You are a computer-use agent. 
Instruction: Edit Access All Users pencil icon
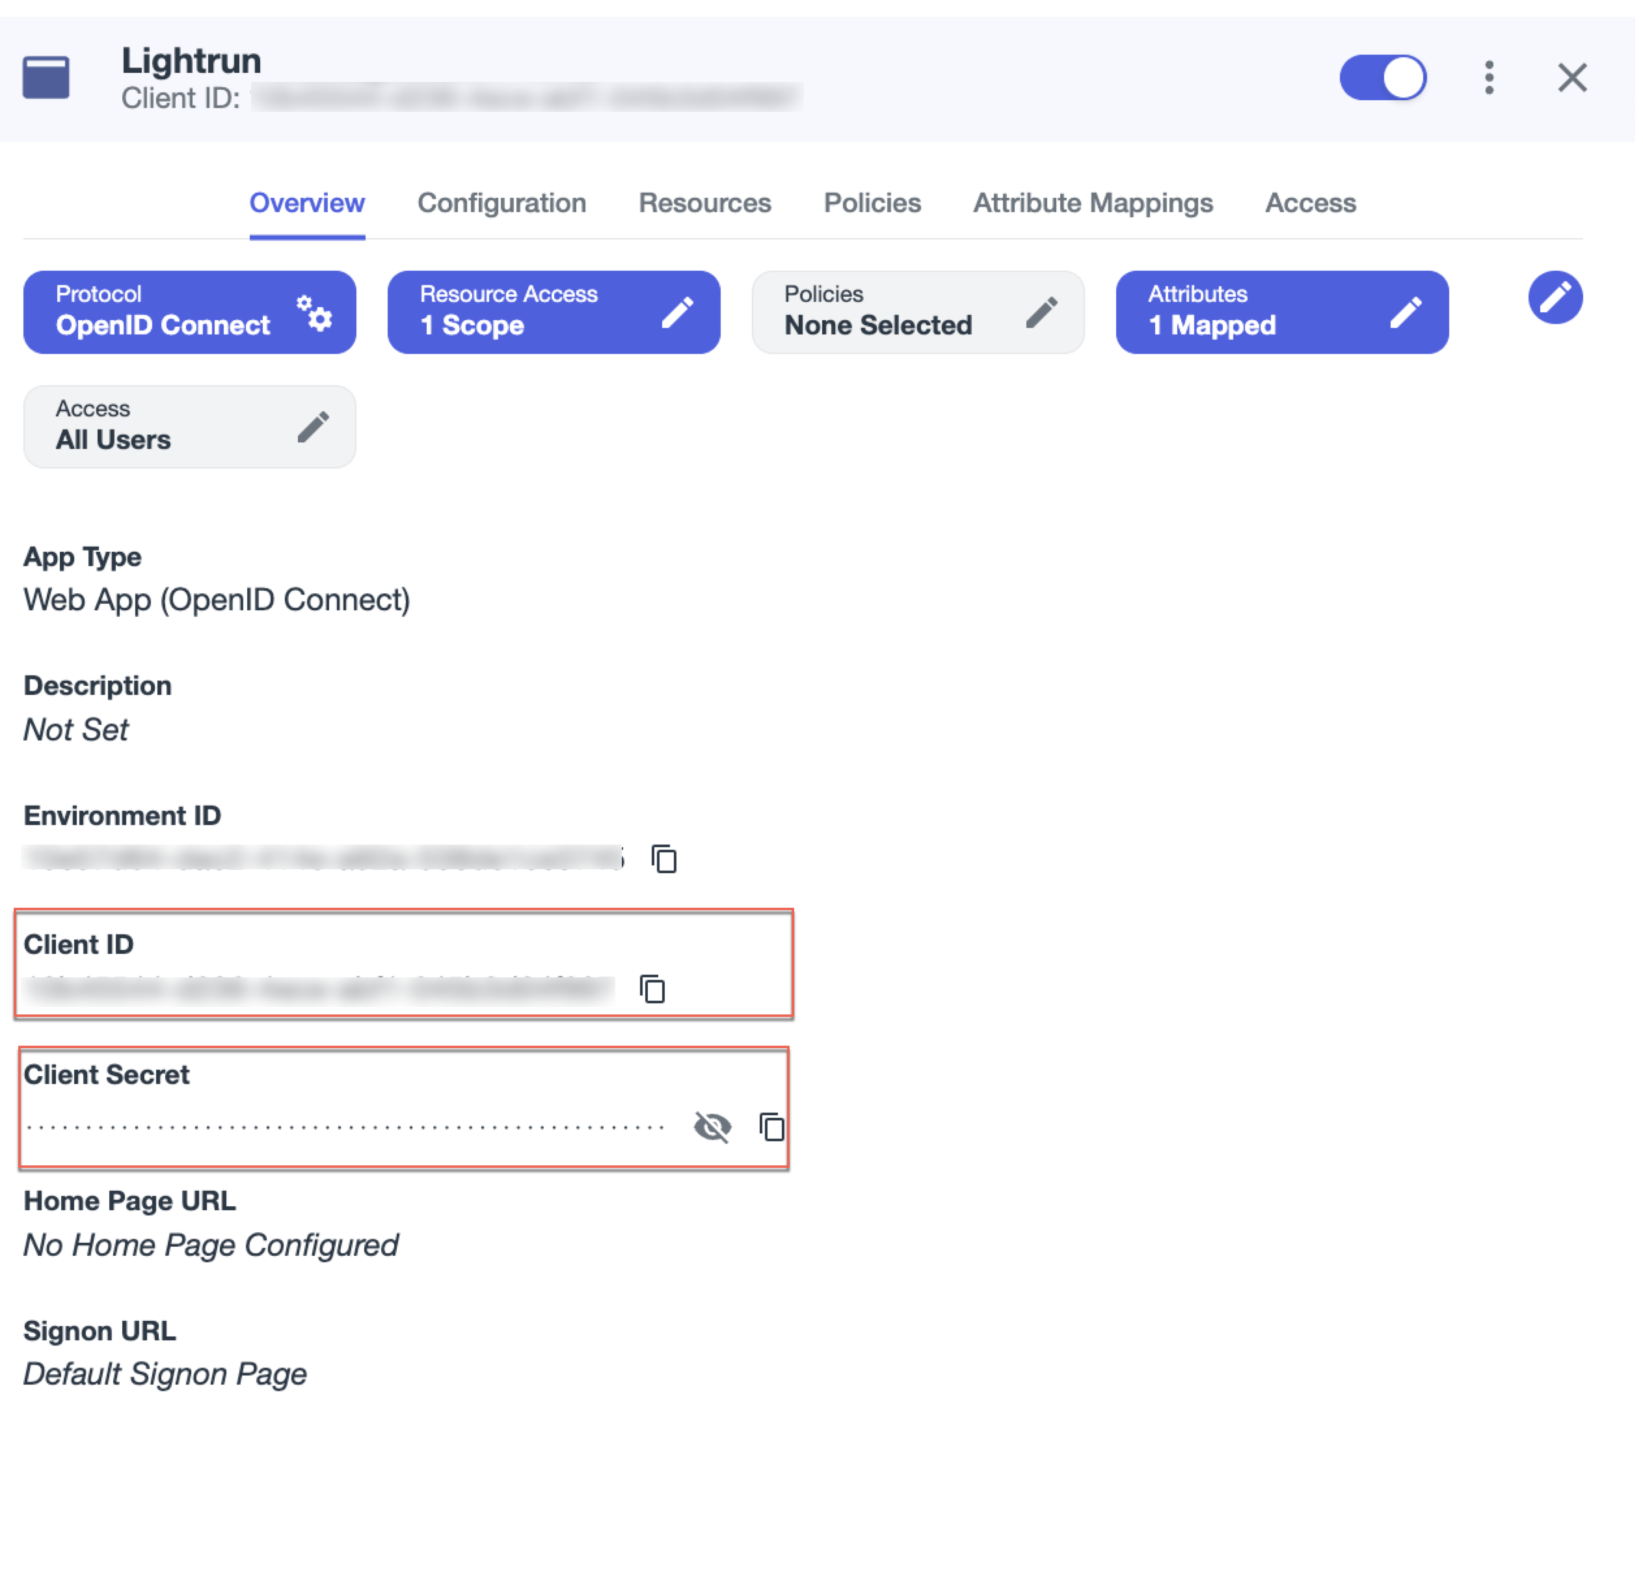(314, 427)
